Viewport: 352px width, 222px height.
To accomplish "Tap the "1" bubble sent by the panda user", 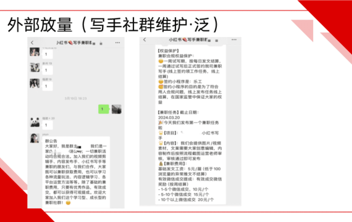I will (x=48, y=125).
